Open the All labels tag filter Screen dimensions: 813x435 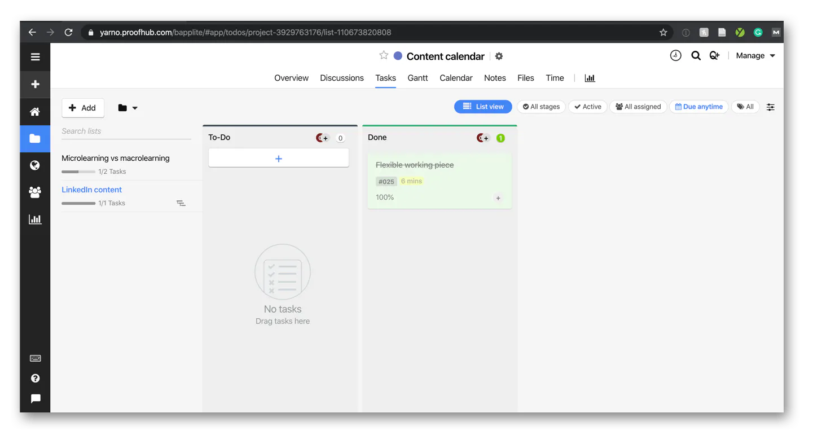[x=745, y=107]
